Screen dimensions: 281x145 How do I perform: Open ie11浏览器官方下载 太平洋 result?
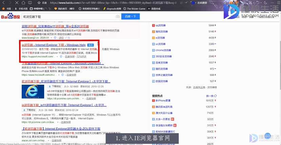coord(64,105)
